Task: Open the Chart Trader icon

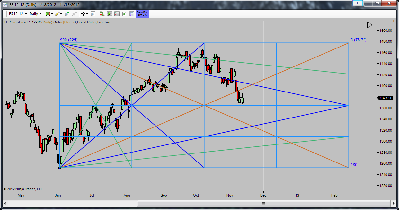Action: click(x=102, y=14)
